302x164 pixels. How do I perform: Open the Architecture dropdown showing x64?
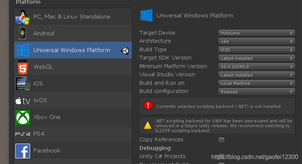(x=257, y=41)
